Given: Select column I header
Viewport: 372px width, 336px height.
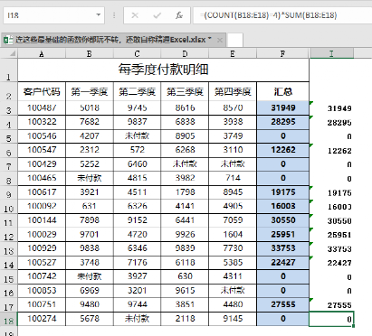Looking at the screenshot, I should (331, 54).
